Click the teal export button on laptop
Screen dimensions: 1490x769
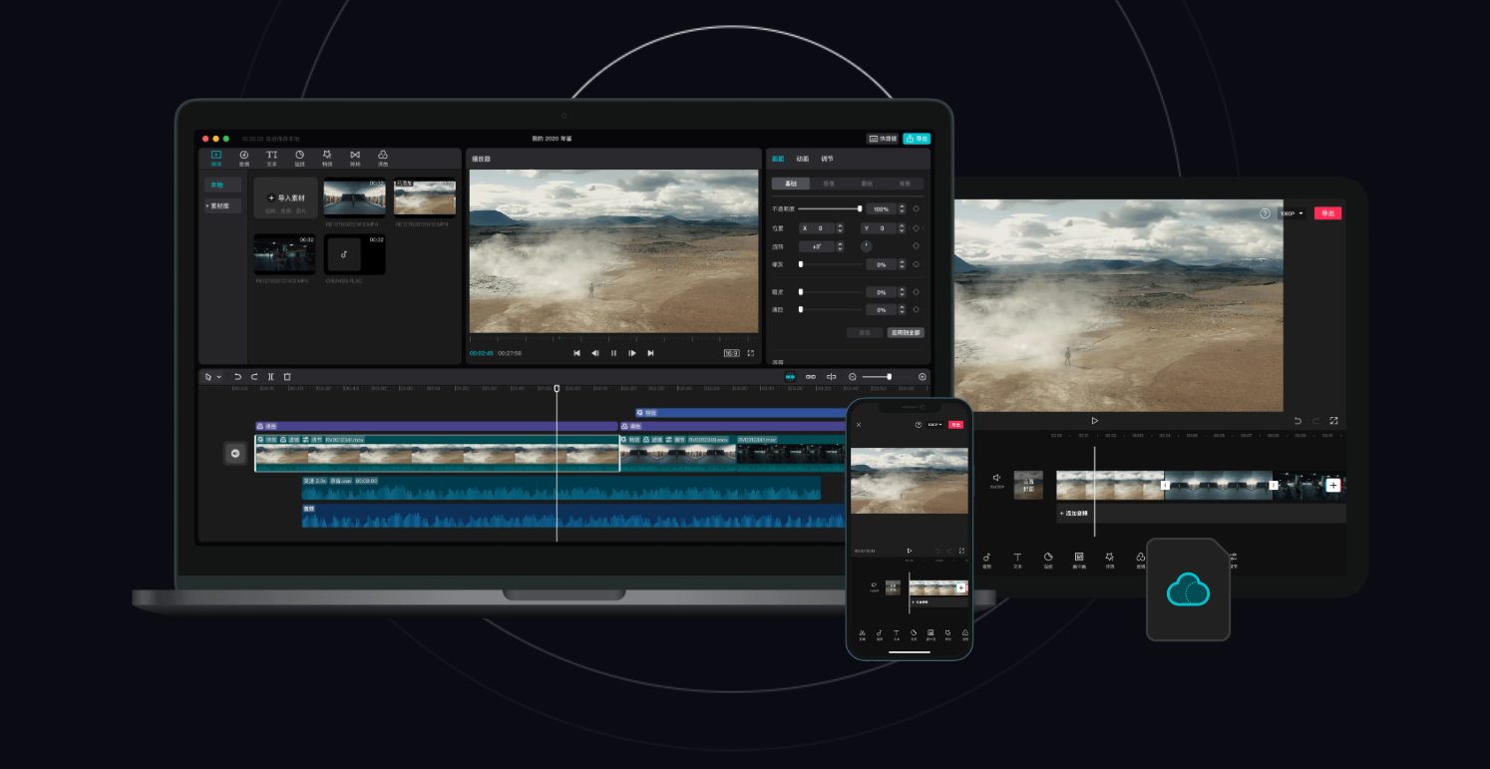point(916,139)
